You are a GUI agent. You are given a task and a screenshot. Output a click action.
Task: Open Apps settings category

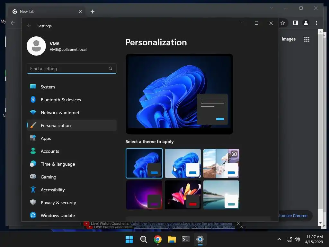[72, 138]
